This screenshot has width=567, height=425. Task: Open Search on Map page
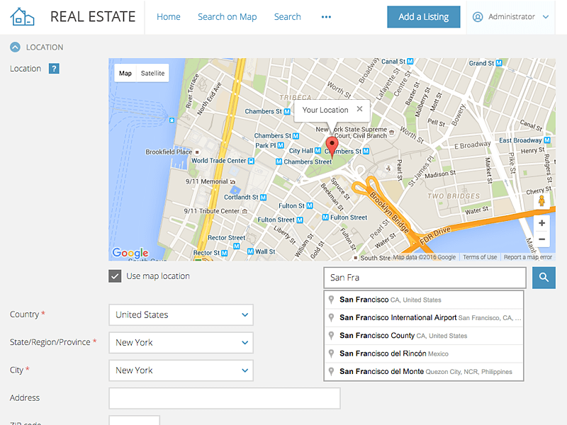(x=227, y=17)
